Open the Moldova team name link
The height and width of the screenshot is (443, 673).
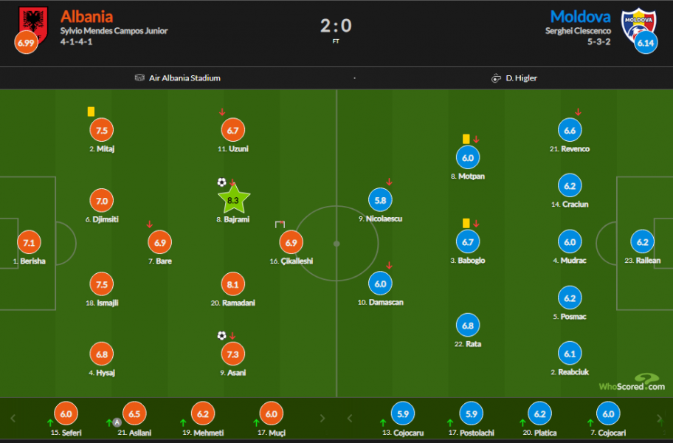coord(580,17)
